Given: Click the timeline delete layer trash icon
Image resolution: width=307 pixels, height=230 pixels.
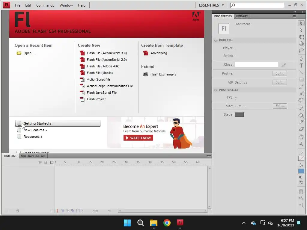Looking at the screenshot, I should coord(17,211).
